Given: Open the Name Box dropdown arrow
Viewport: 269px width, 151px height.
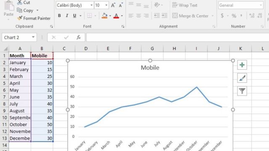Looking at the screenshot, I should [33, 37].
